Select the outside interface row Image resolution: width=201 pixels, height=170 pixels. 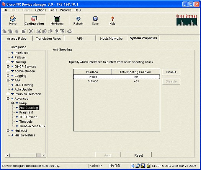[x=116, y=81]
